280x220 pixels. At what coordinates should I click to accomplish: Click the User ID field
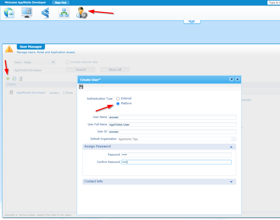coord(172,132)
